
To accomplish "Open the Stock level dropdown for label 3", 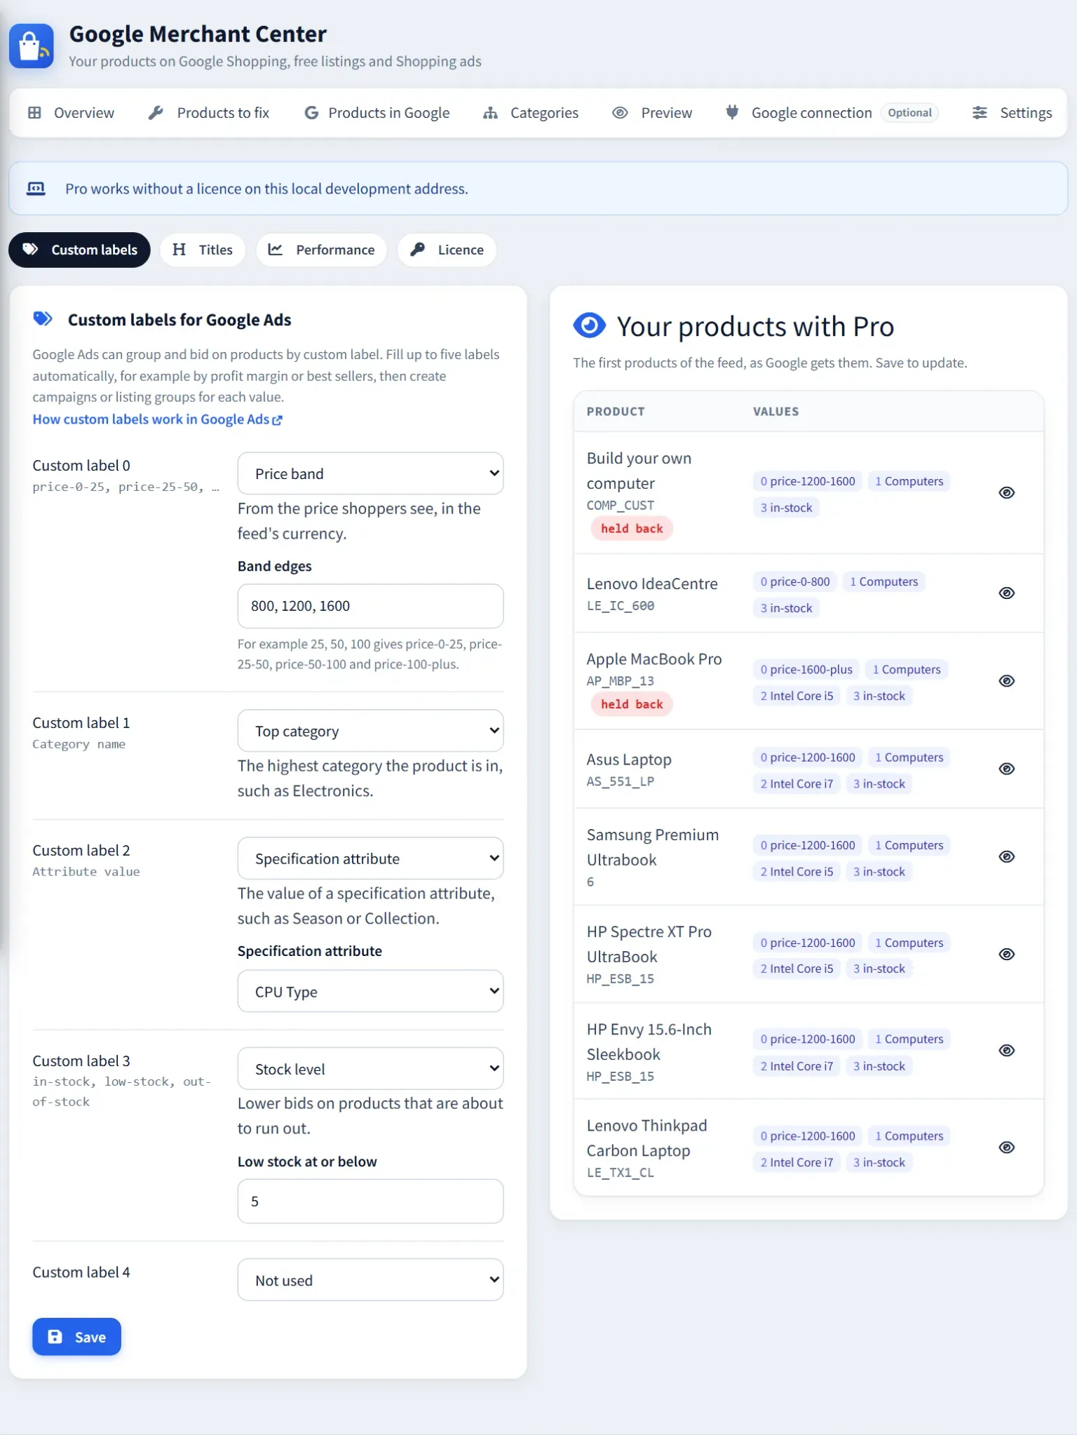I will pos(370,1069).
